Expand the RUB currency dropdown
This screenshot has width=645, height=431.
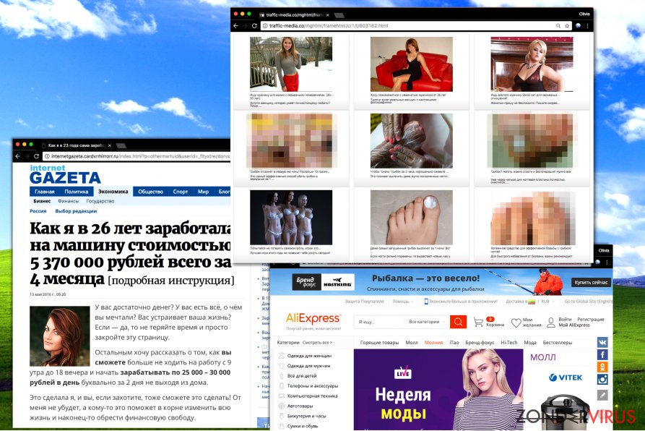[547, 302]
